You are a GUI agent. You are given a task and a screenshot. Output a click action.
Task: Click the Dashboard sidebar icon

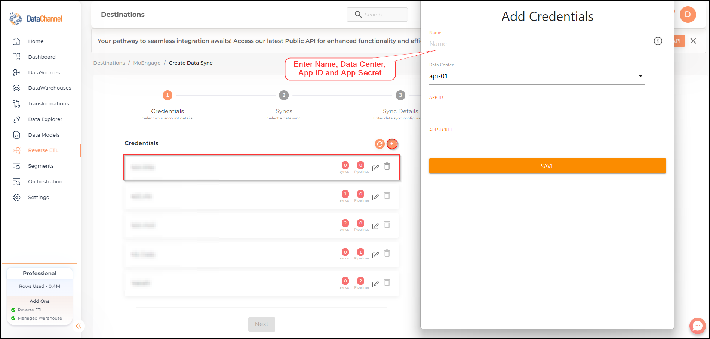(16, 57)
